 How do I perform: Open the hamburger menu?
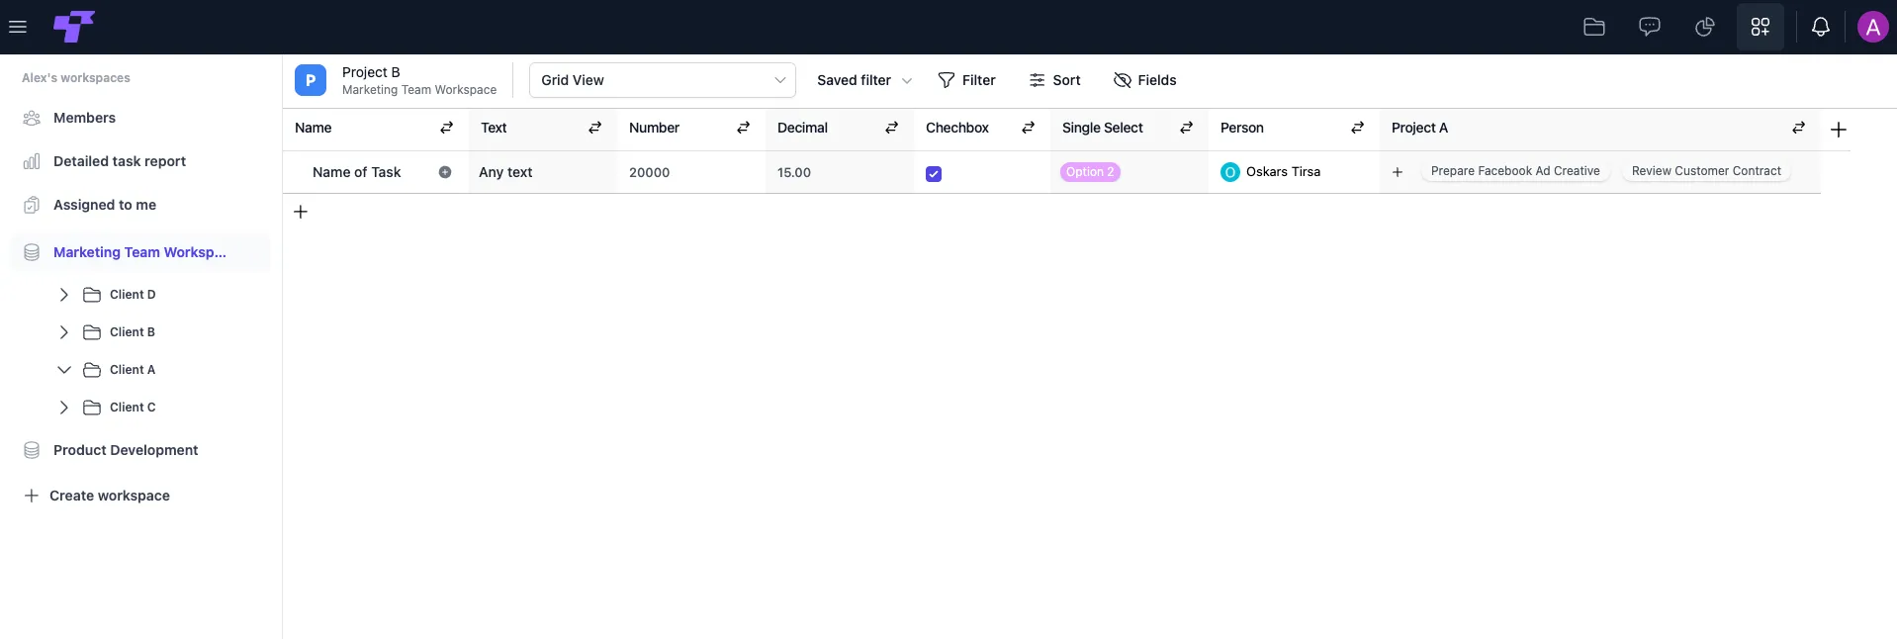pos(18,27)
